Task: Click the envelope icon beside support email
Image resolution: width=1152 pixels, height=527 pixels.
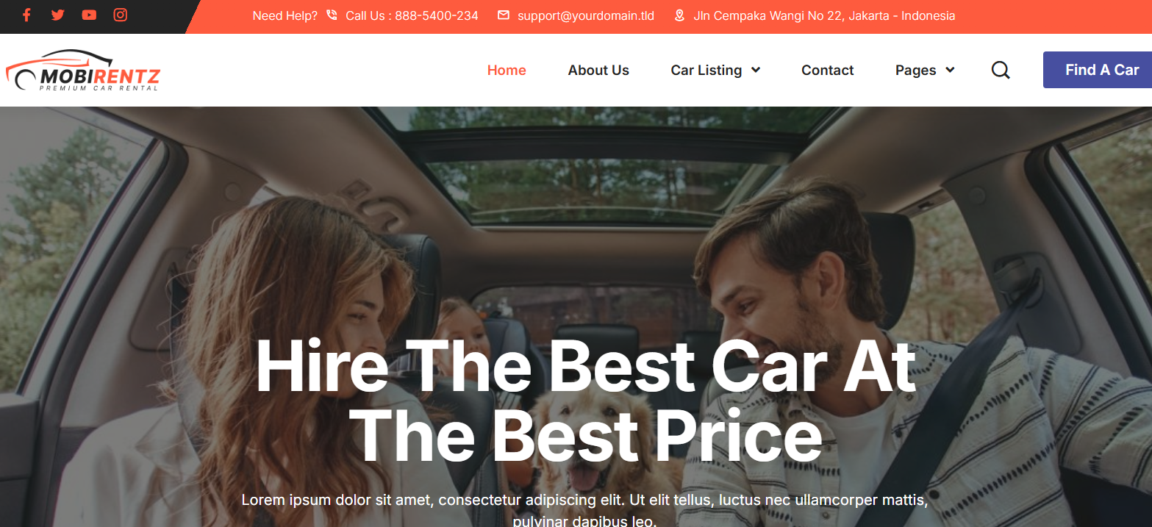Action: tap(504, 15)
